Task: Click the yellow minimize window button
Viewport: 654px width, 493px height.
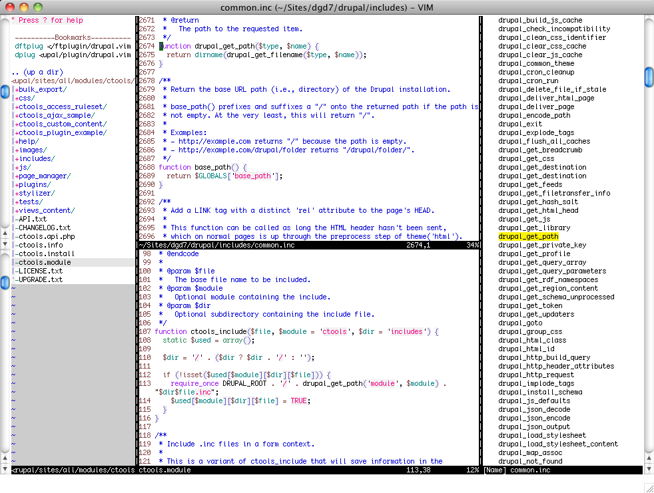Action: tap(25, 7)
